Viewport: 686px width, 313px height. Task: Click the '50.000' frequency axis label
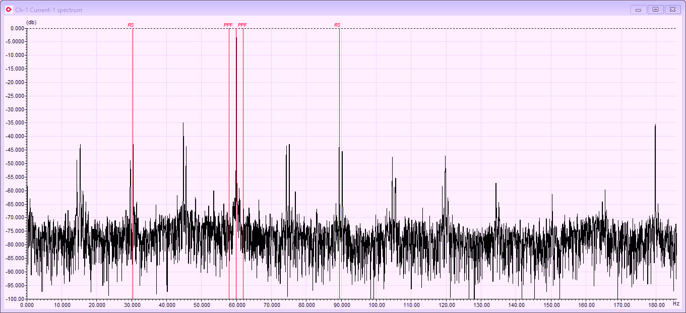pyautogui.click(x=202, y=305)
